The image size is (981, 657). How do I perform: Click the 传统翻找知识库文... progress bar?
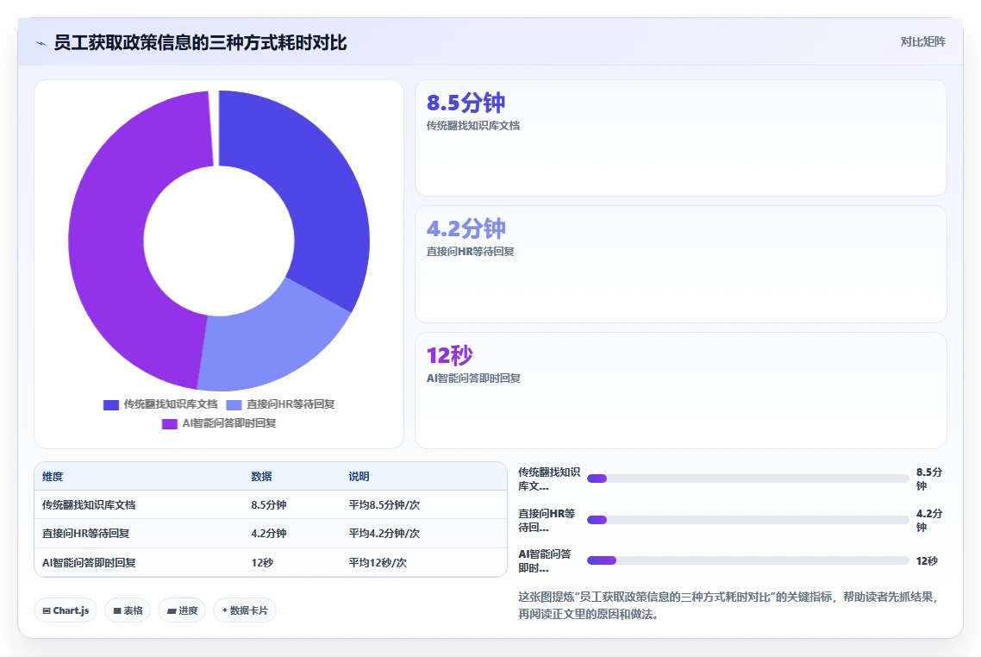[x=747, y=479]
